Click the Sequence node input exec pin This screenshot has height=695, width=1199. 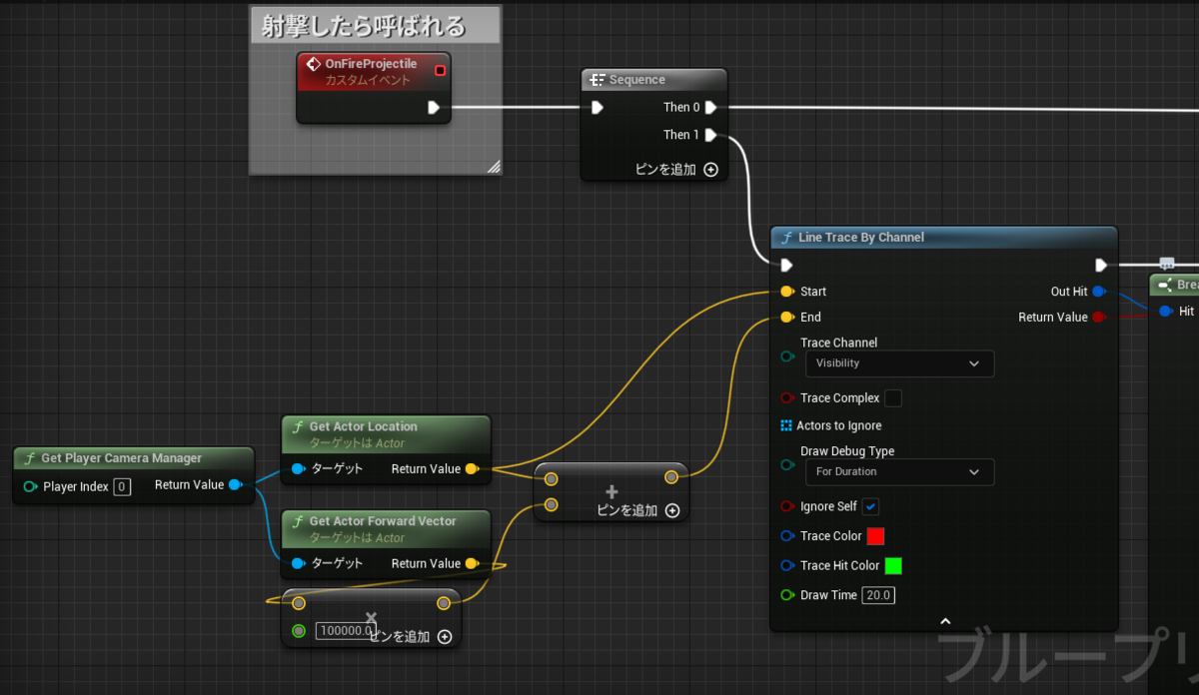pos(597,107)
